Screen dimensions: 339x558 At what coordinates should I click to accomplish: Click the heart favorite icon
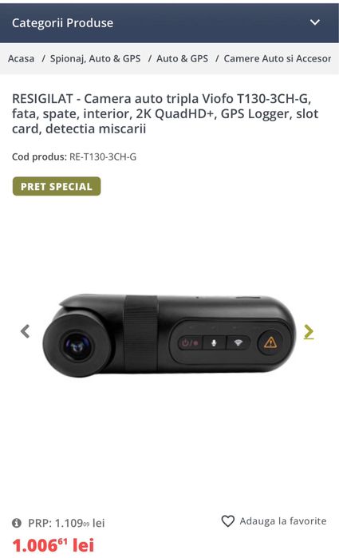pyautogui.click(x=227, y=521)
